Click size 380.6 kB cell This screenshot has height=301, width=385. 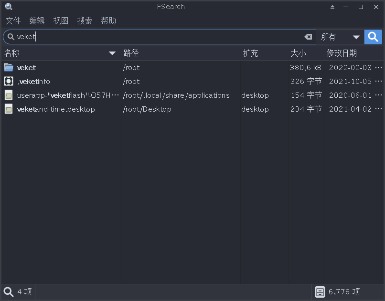305,67
